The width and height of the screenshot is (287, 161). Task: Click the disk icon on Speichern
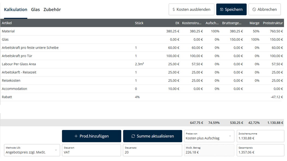click(222, 10)
